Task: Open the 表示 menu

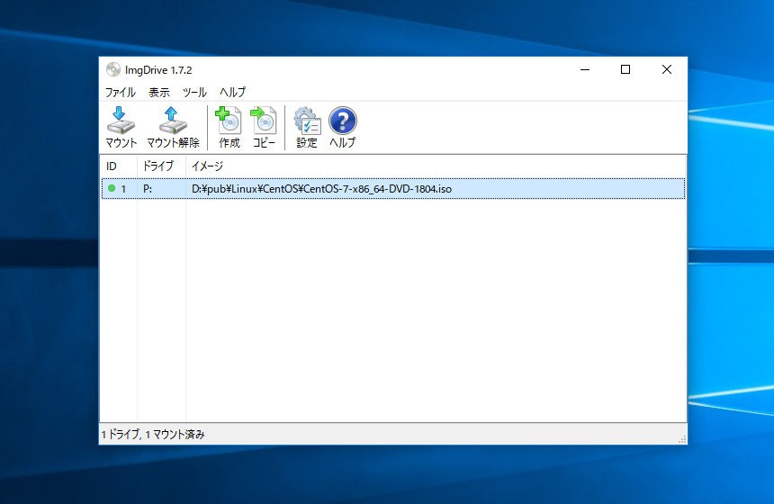Action: tap(159, 93)
